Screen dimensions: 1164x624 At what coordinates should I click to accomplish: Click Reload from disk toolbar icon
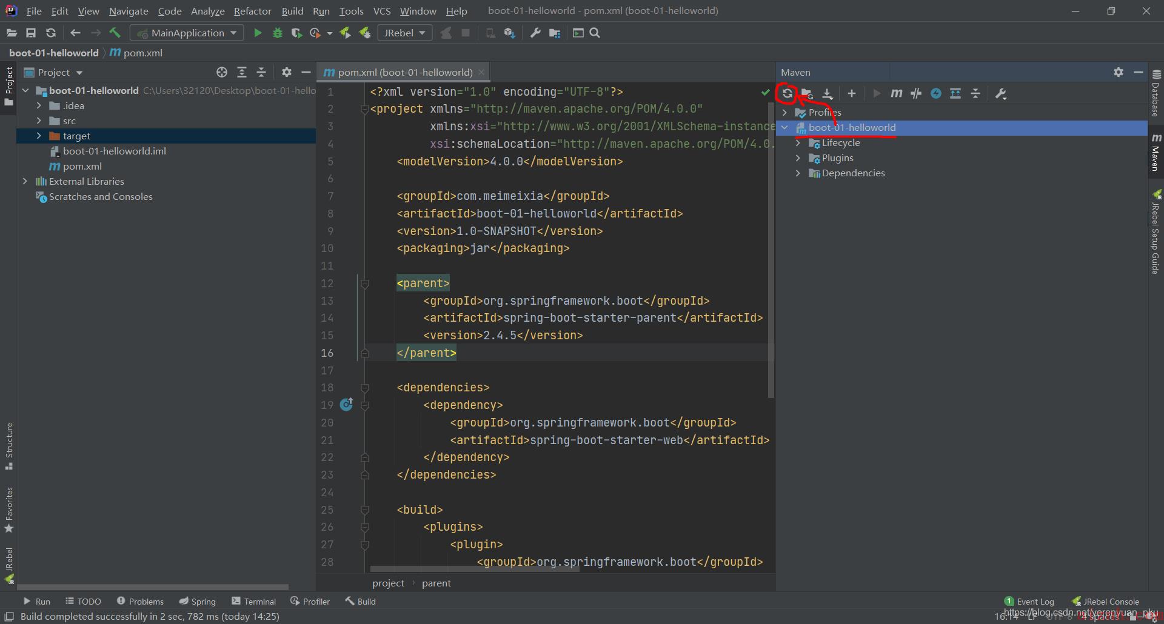point(51,33)
